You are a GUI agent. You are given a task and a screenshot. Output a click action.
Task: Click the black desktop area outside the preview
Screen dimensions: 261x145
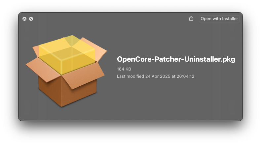[x=132, y=133]
